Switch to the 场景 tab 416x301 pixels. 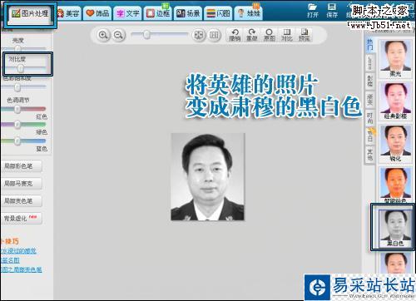[x=188, y=13]
